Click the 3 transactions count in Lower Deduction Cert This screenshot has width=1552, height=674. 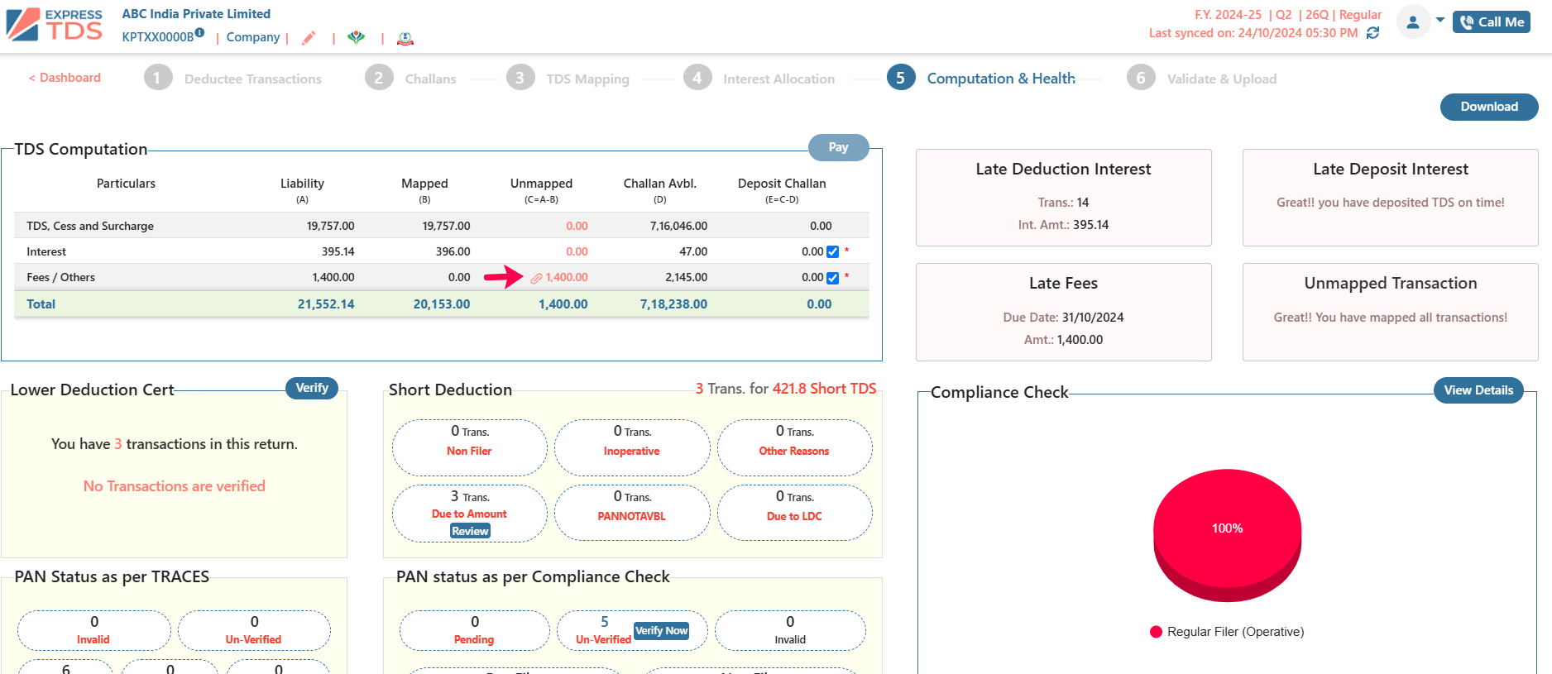(118, 444)
